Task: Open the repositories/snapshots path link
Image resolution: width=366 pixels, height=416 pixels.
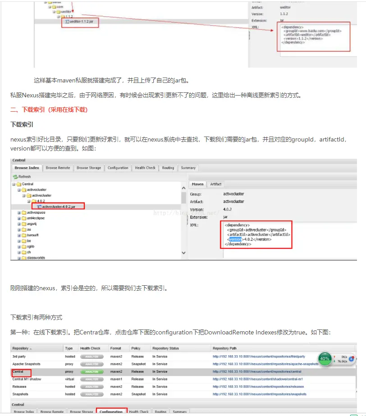Action: 260,394
